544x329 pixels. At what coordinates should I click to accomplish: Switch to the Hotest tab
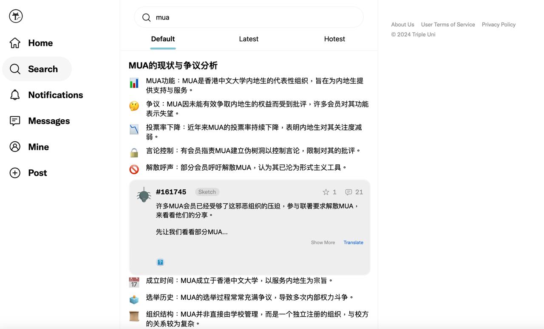coord(334,39)
